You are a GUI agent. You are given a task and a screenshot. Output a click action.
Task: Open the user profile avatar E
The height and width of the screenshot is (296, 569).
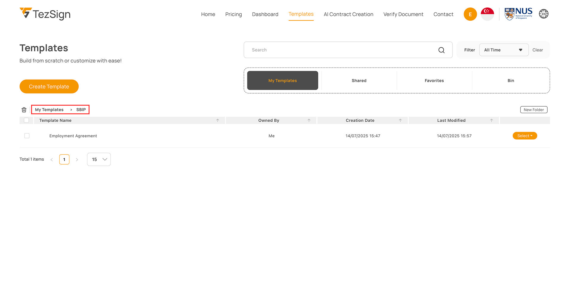tap(470, 14)
